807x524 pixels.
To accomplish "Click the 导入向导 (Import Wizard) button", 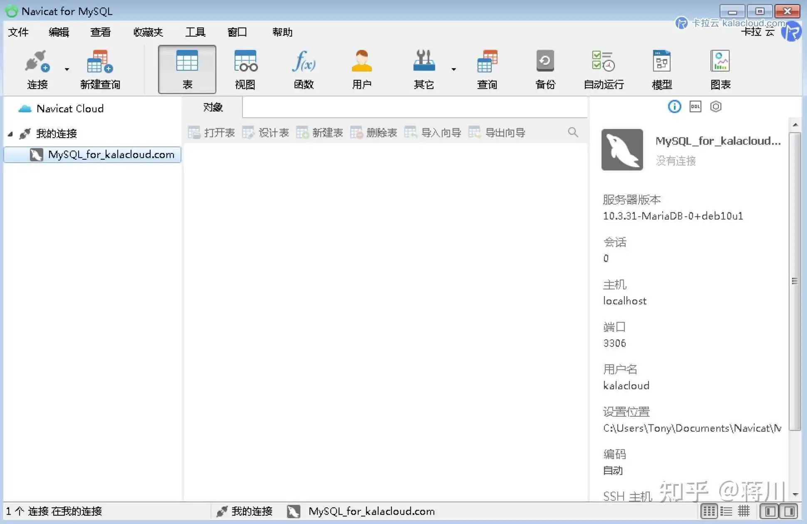I will [433, 133].
